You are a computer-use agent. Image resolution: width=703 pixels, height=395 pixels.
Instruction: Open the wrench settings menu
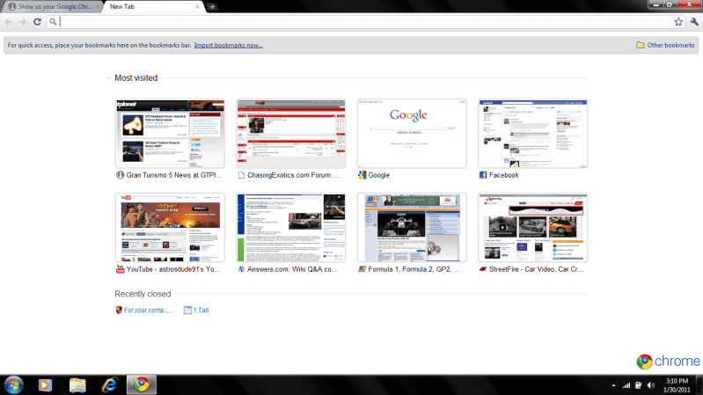tap(694, 21)
